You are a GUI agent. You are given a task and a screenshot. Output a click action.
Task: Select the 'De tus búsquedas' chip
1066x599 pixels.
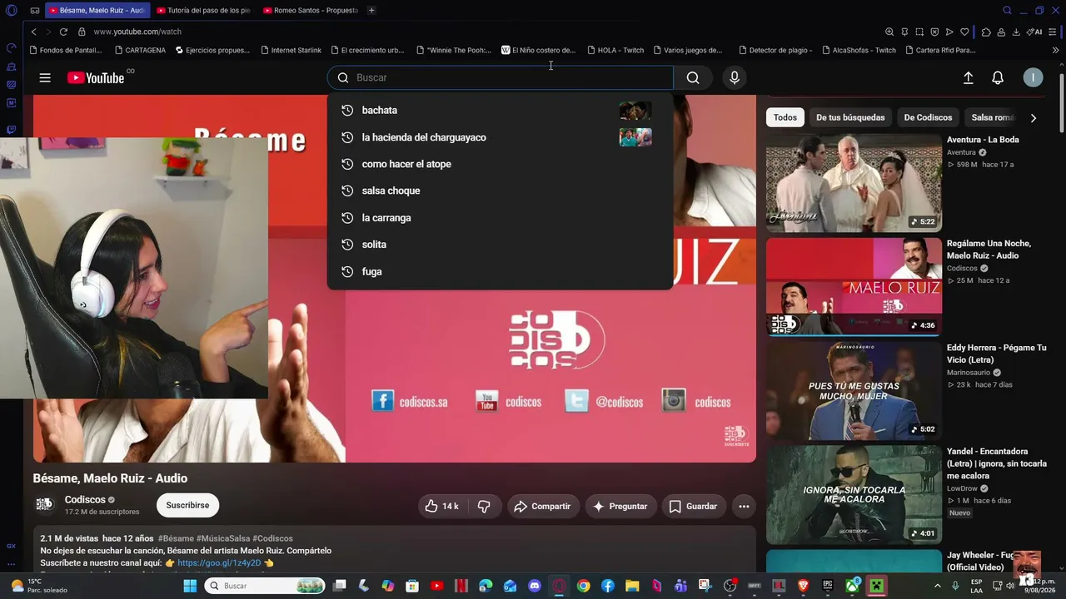[850, 117]
